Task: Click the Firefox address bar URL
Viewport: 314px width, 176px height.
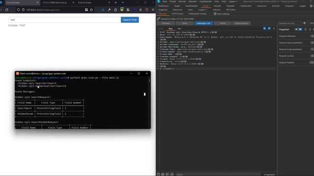Action: click(43, 10)
